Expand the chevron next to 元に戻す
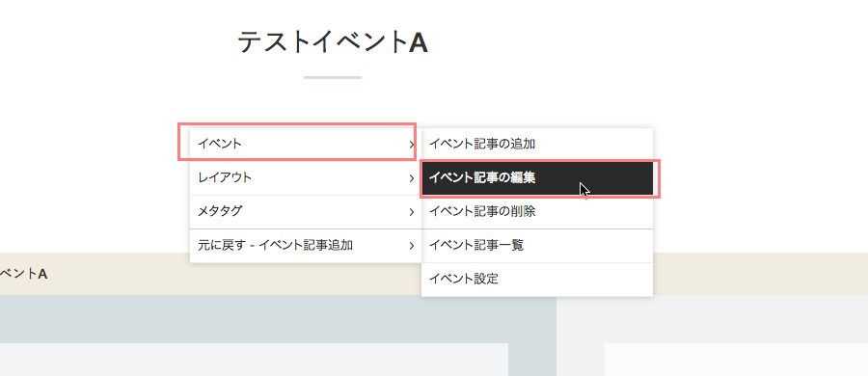The image size is (868, 376). (x=411, y=246)
